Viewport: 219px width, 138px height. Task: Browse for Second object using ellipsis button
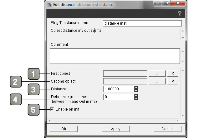click(x=157, y=81)
